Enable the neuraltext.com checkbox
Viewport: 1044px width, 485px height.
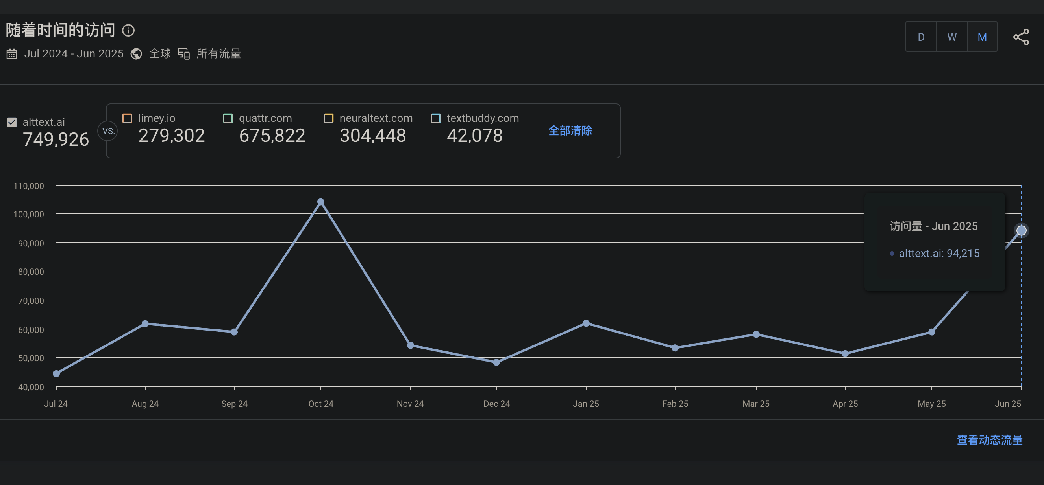pyautogui.click(x=328, y=118)
